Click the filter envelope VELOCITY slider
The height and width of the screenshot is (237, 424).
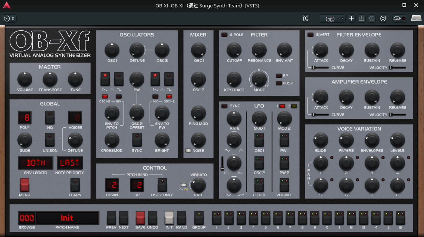pos(398,67)
